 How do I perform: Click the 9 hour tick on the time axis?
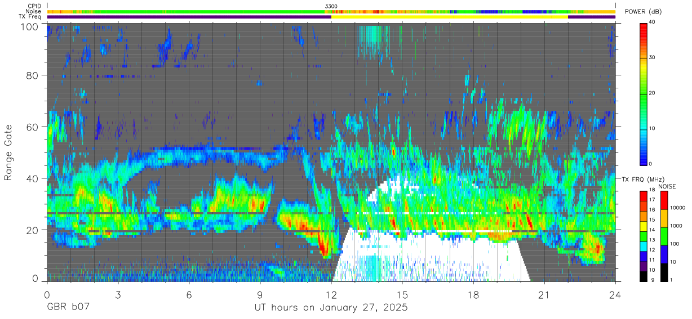coord(260,294)
